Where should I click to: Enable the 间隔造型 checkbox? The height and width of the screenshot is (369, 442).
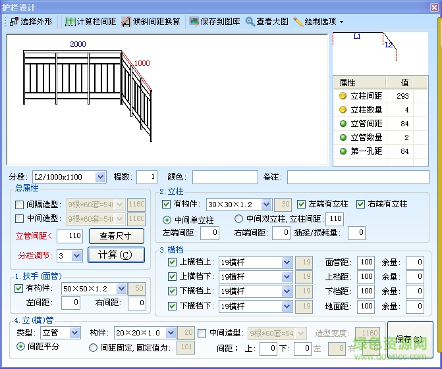pyautogui.click(x=20, y=205)
